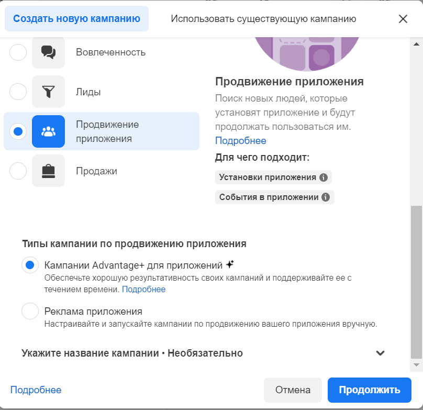The width and height of the screenshot is (423, 410).
Task: Click the Продвижение приложения people icon
Action: 48,131
